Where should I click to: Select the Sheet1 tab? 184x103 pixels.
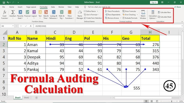18,98
